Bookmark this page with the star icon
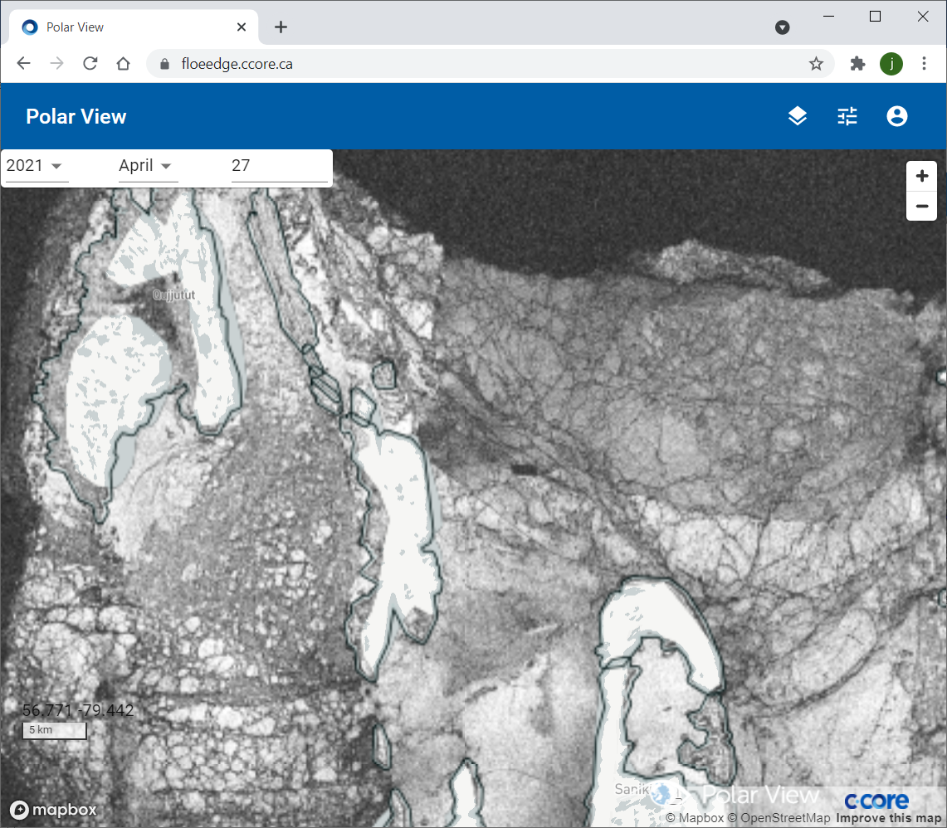This screenshot has width=947, height=828. click(x=816, y=64)
